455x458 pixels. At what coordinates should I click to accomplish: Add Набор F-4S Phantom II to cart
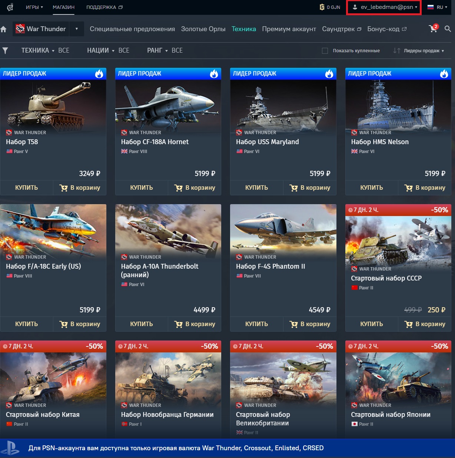[x=310, y=324]
